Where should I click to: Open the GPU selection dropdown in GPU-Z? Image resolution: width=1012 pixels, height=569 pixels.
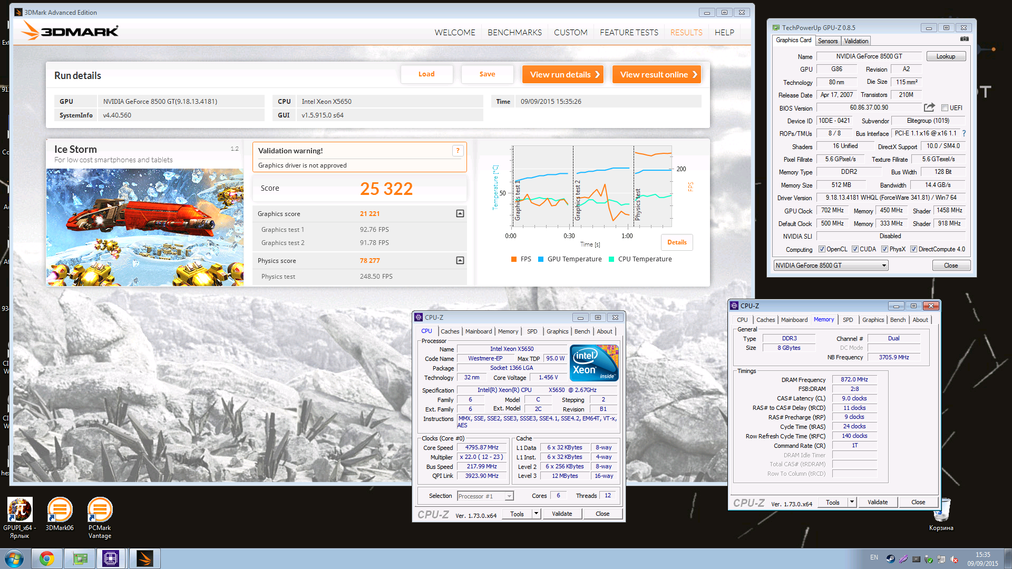831,266
